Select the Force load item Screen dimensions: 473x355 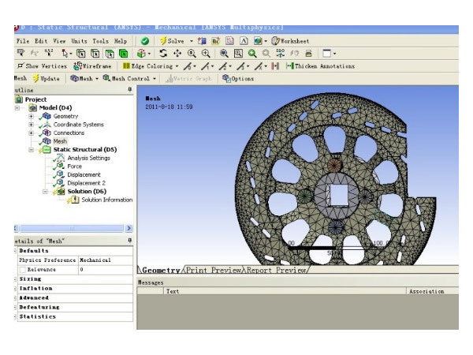pyautogui.click(x=75, y=166)
